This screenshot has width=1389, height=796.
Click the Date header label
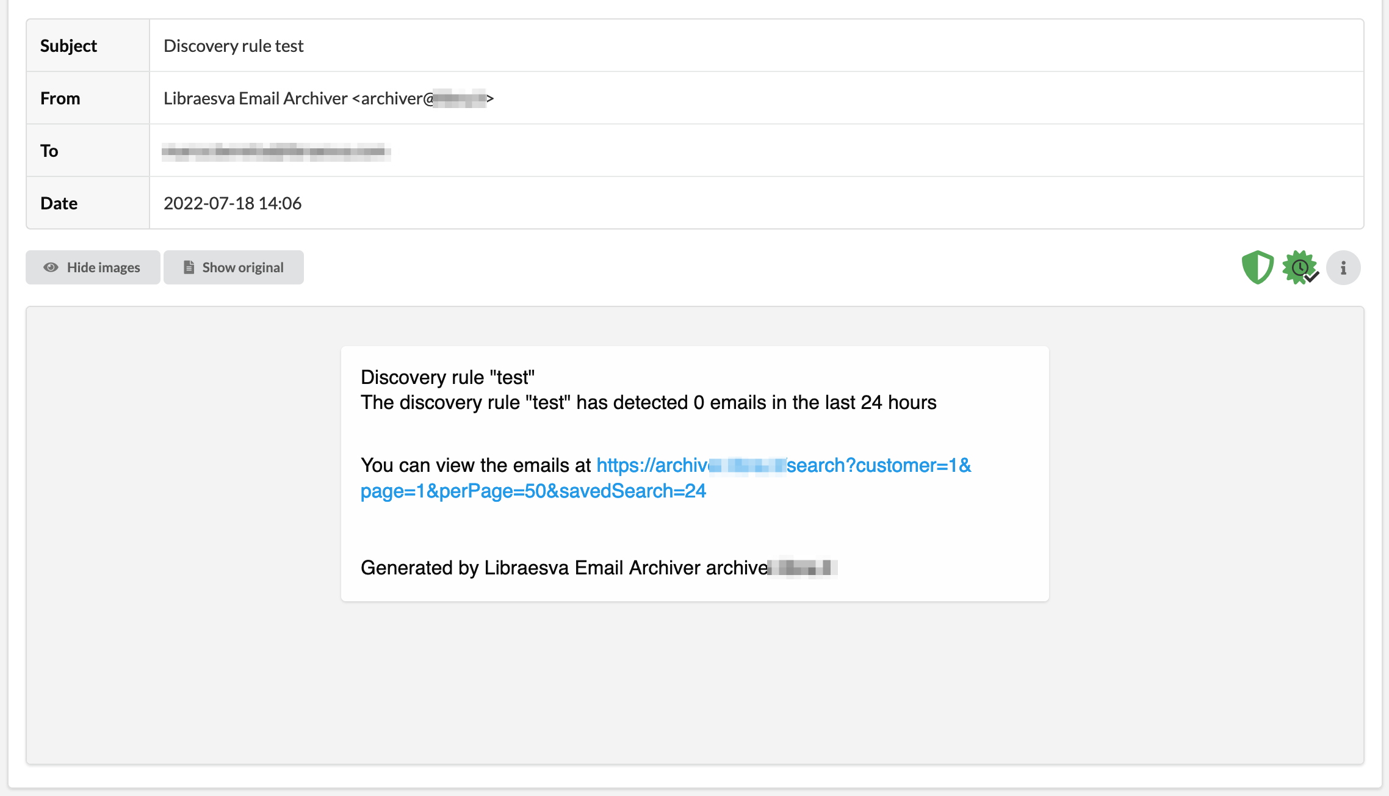click(59, 203)
